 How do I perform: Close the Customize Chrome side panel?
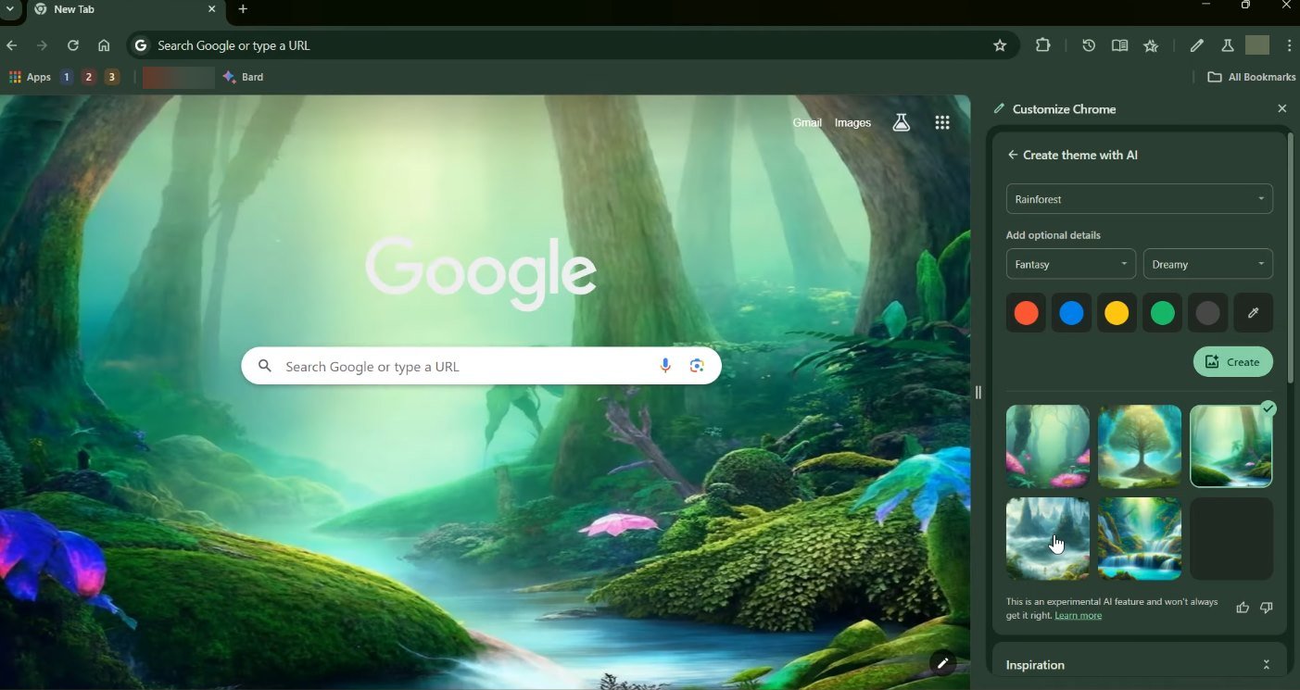[1282, 108]
